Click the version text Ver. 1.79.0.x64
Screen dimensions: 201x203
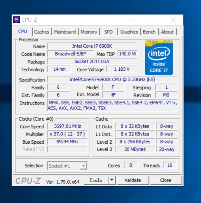(63, 182)
